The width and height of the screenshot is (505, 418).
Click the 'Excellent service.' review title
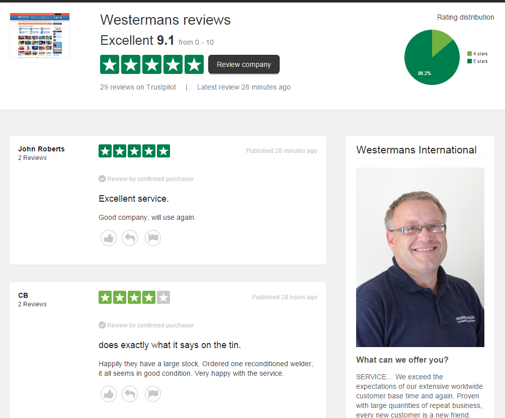(x=134, y=199)
